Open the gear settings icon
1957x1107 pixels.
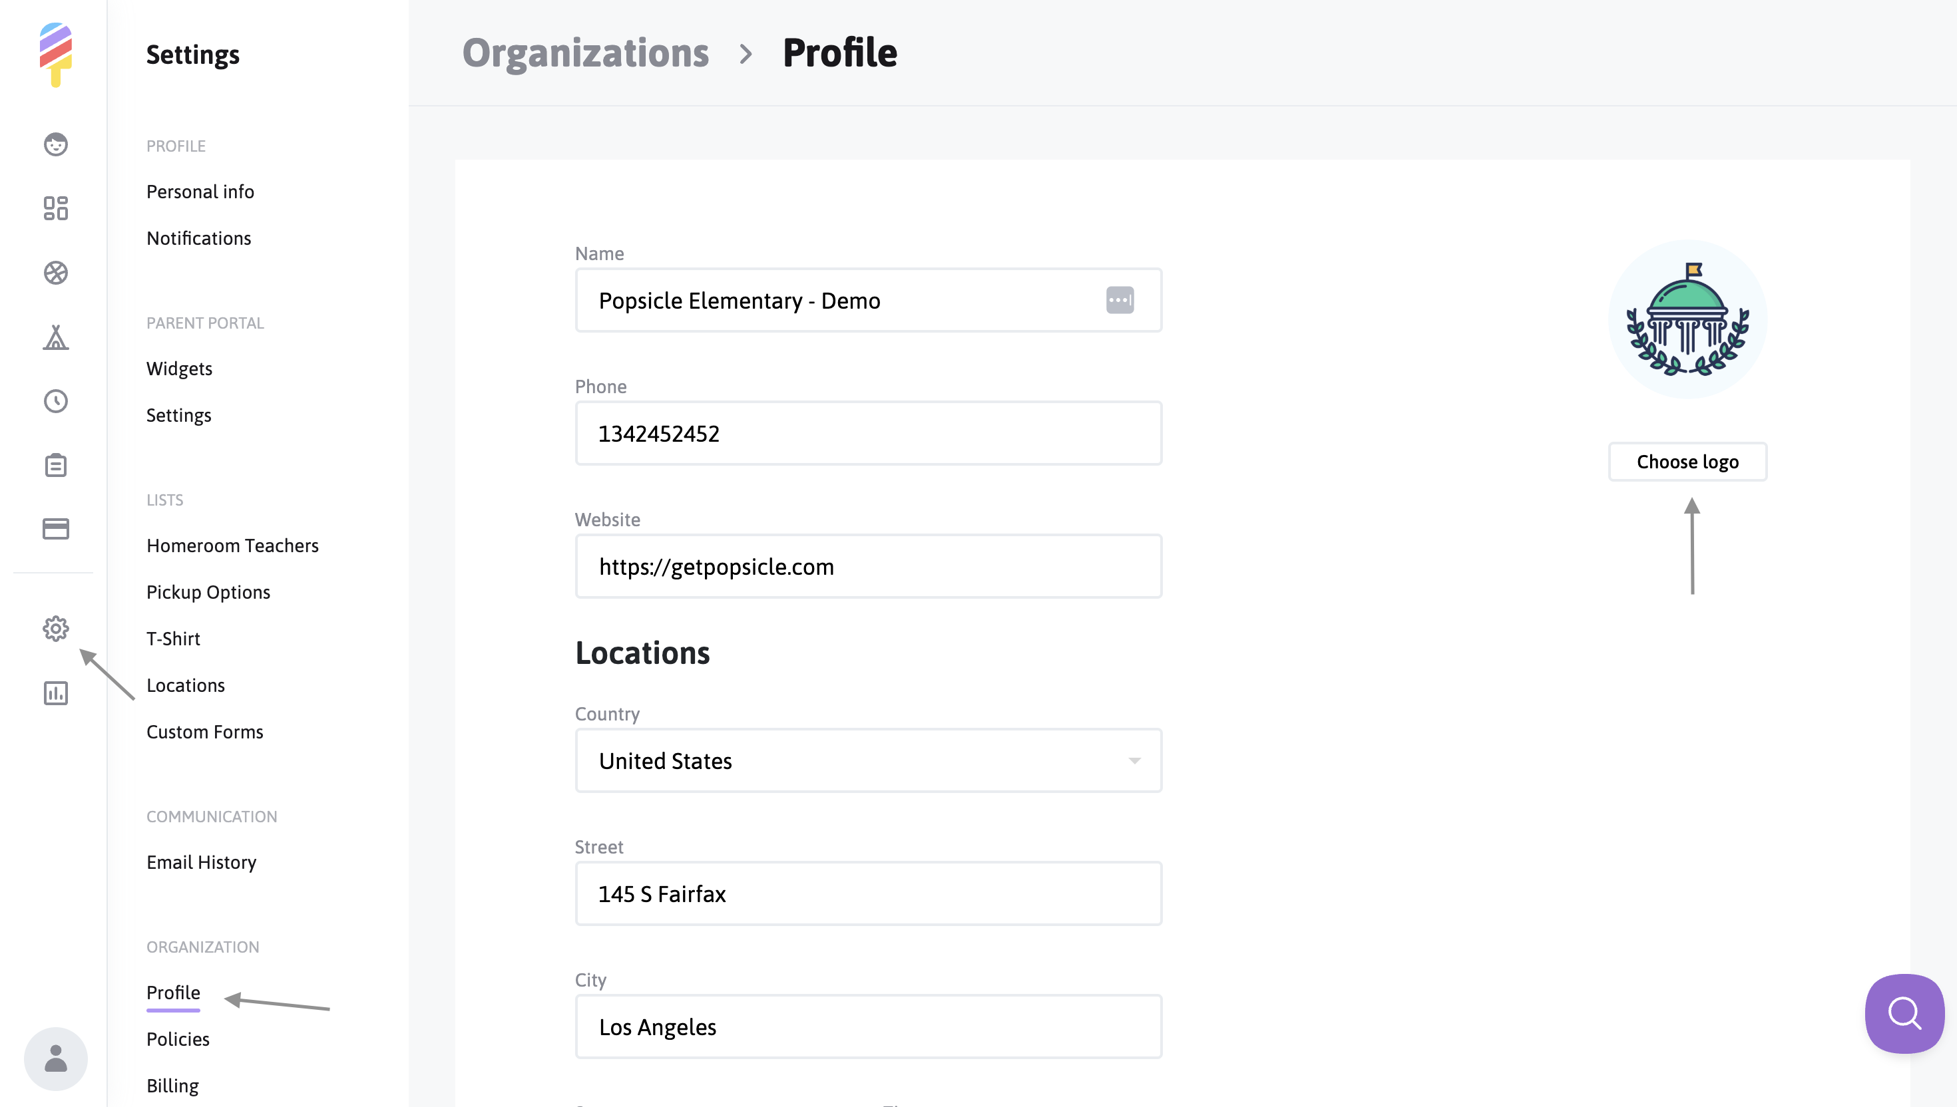point(55,629)
